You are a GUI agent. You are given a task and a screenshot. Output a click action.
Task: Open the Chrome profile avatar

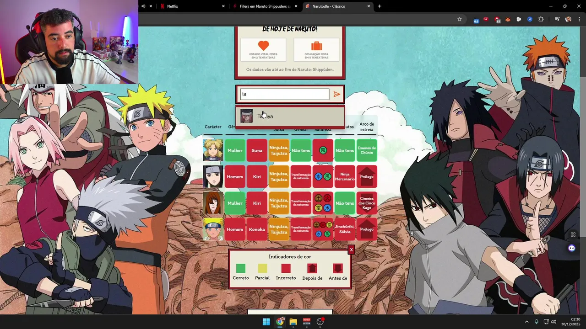click(568, 19)
